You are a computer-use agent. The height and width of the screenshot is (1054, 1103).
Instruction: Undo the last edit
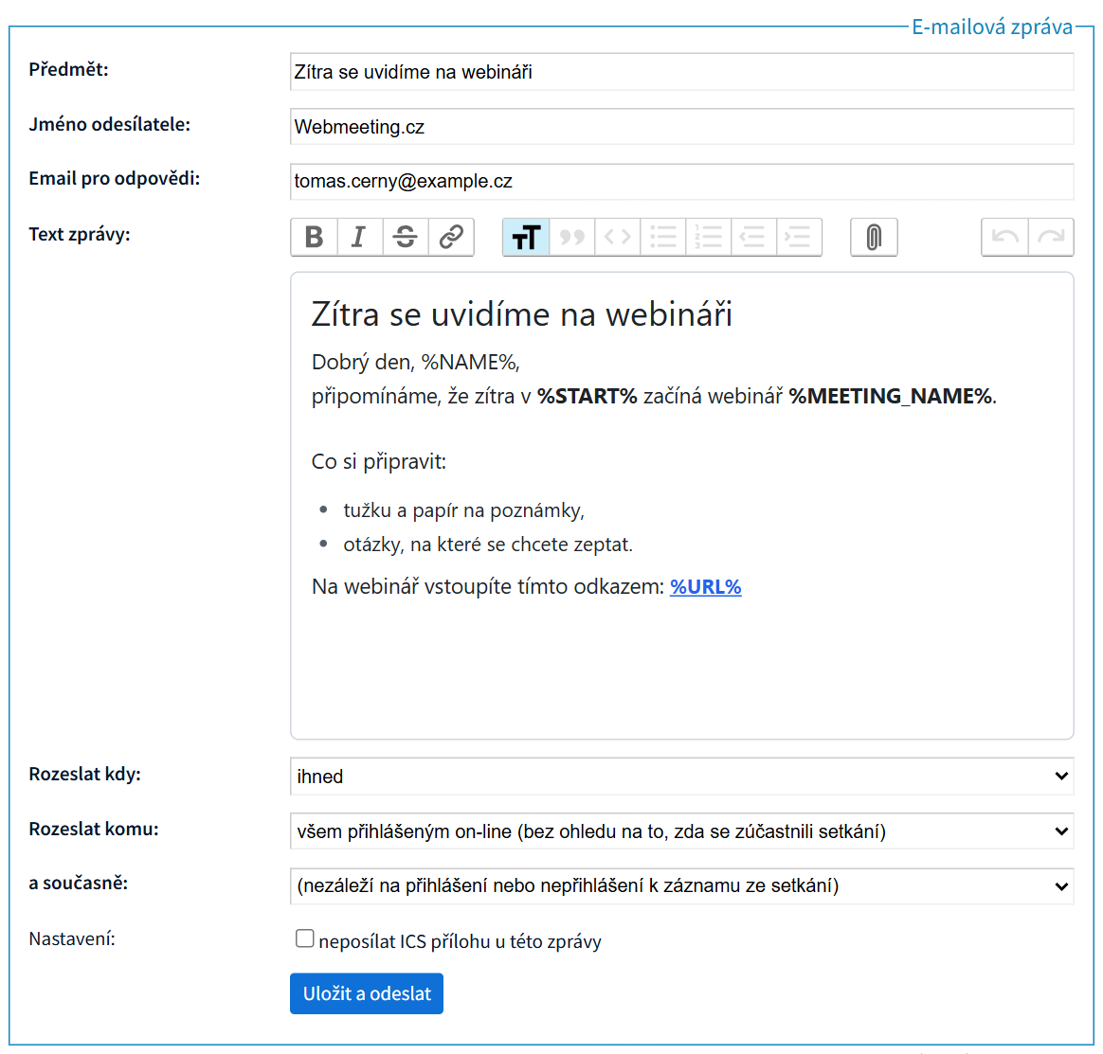click(x=1004, y=237)
